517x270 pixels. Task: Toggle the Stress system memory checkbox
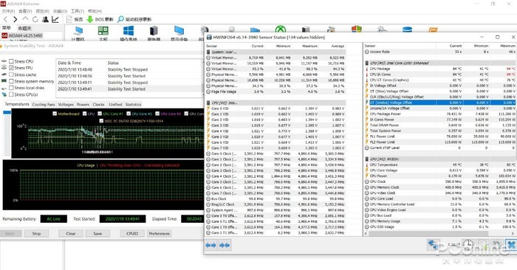pyautogui.click(x=11, y=81)
